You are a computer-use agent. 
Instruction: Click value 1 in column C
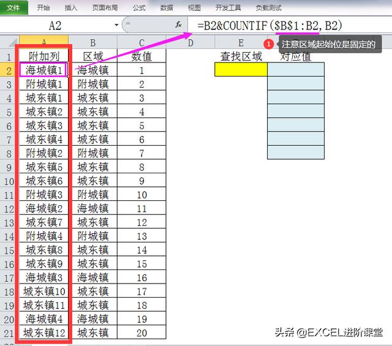pos(141,70)
